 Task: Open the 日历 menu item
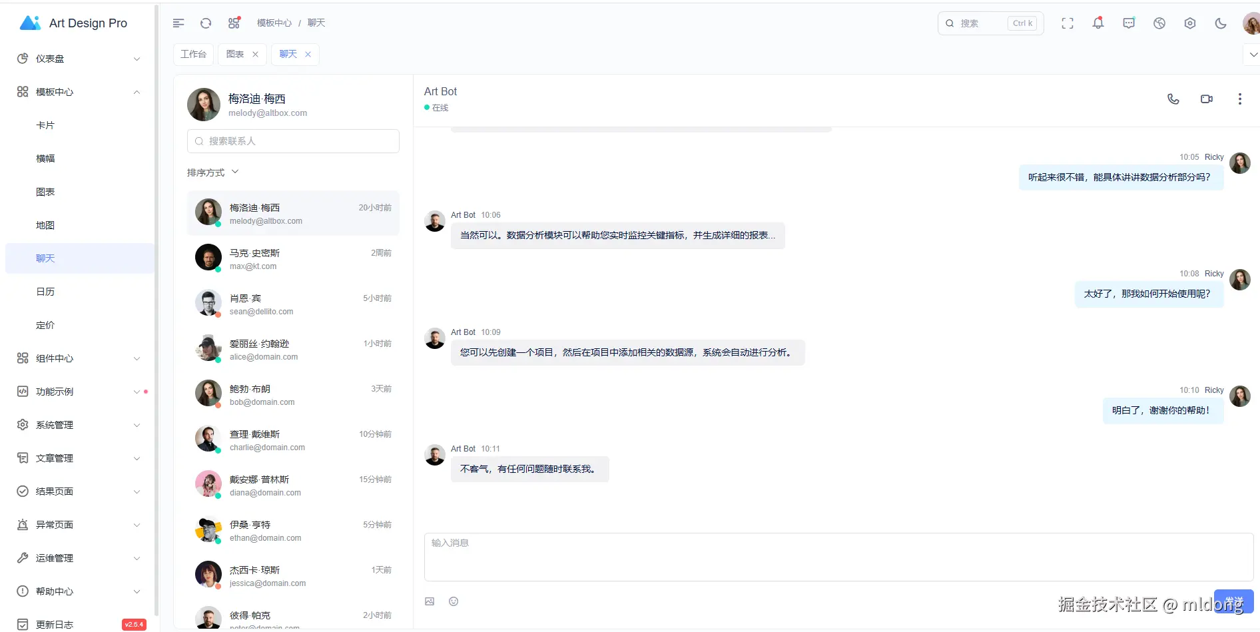[80, 292]
